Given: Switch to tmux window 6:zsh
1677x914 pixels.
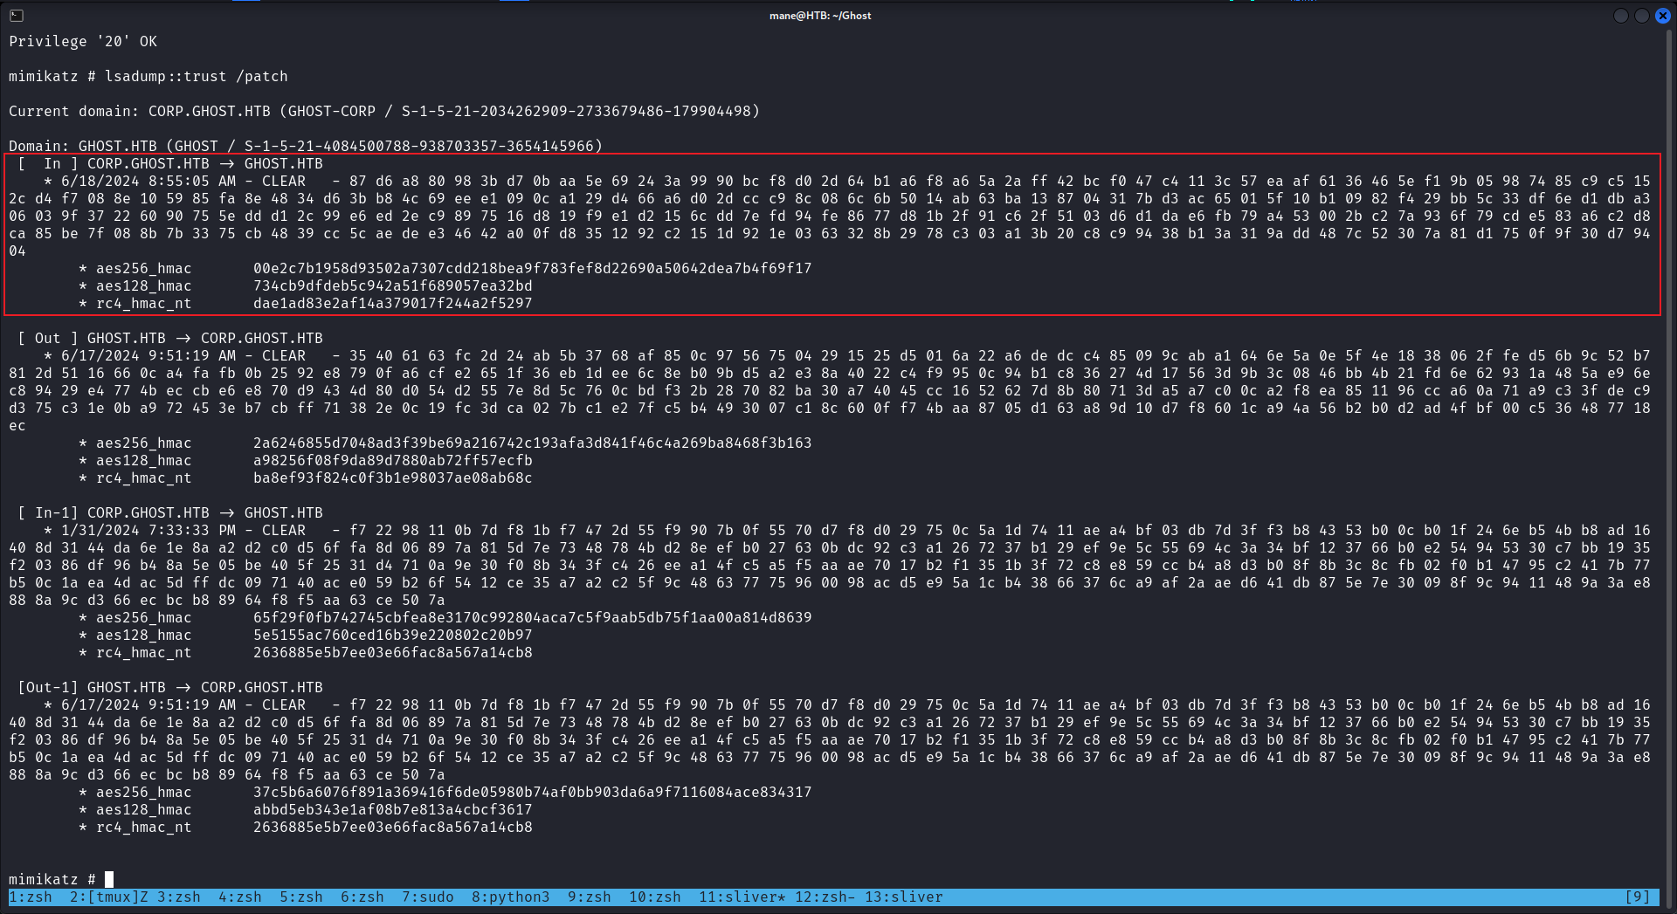Looking at the screenshot, I should [362, 897].
